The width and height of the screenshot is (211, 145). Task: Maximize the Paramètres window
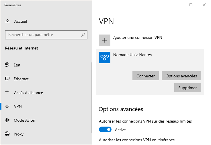(x=191, y=5)
